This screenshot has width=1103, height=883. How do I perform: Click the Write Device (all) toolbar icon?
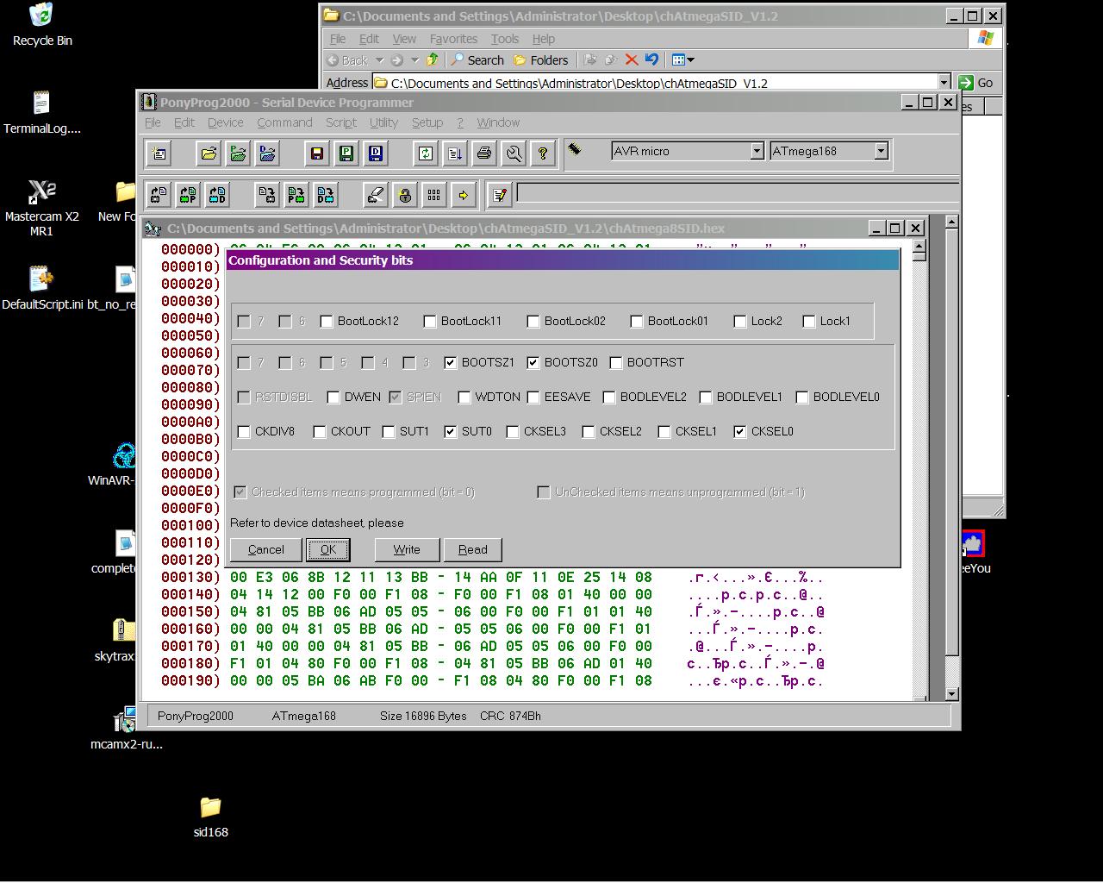(x=267, y=195)
